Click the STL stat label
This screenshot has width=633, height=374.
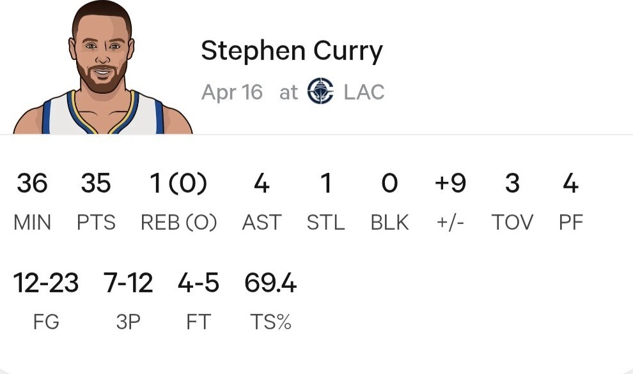[x=325, y=223]
